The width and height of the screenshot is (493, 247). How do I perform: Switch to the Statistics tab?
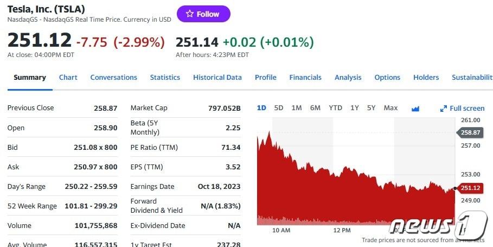[165, 78]
